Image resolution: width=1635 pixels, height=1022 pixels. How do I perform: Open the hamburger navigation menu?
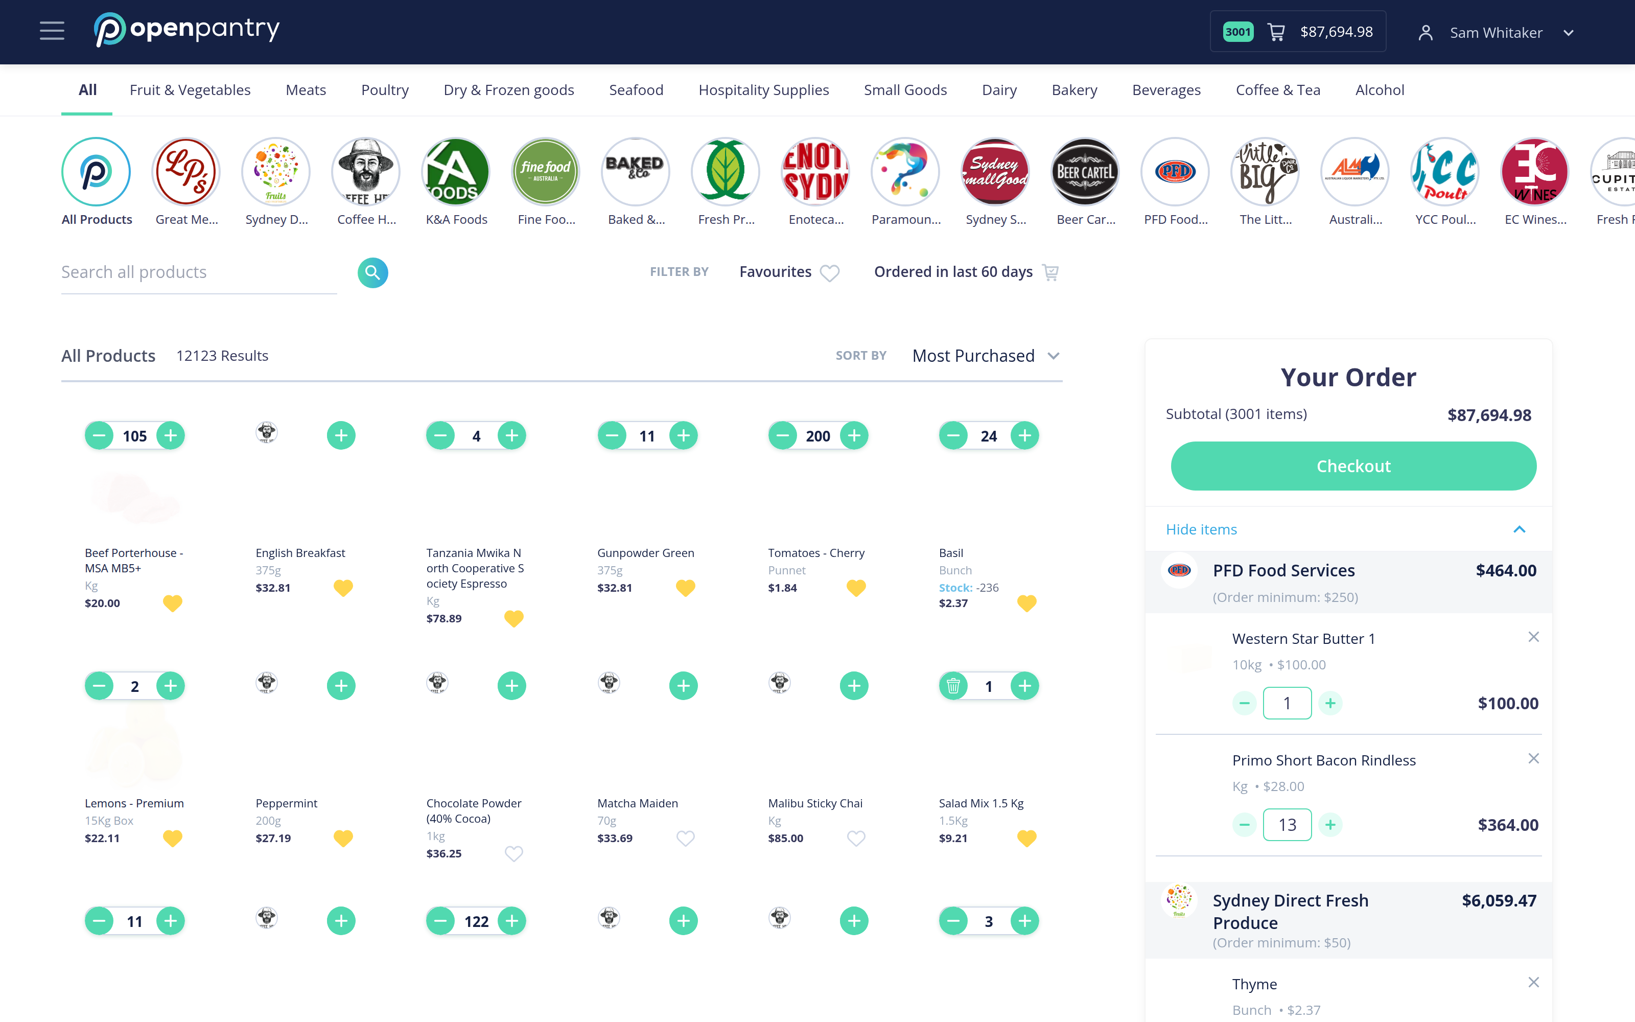tap(52, 31)
